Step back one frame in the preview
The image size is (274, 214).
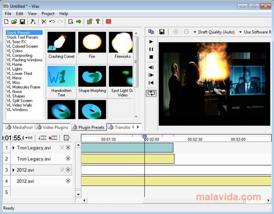click(x=151, y=67)
